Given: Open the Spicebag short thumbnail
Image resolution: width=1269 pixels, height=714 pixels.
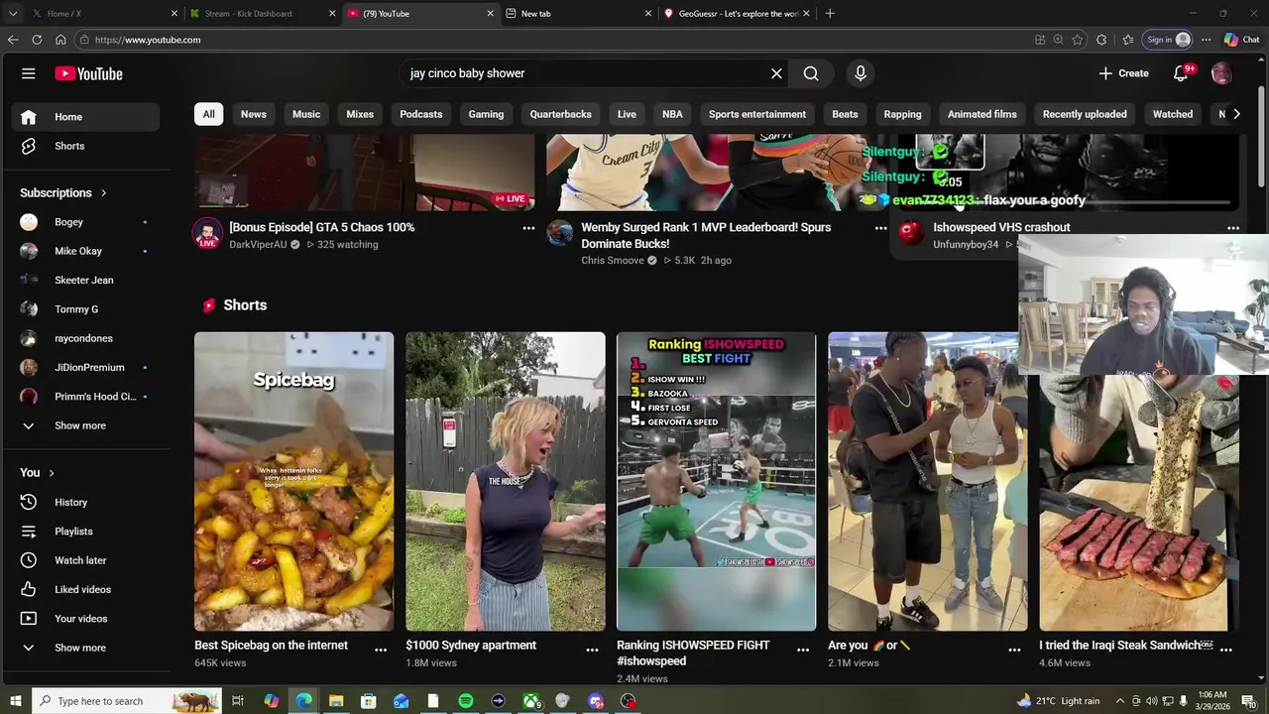Looking at the screenshot, I should click(x=293, y=481).
